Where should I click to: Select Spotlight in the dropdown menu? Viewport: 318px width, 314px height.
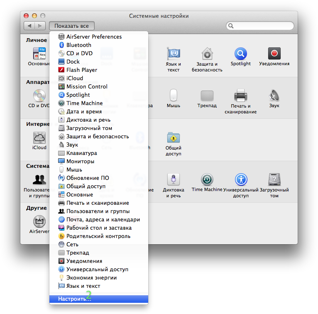(99, 95)
